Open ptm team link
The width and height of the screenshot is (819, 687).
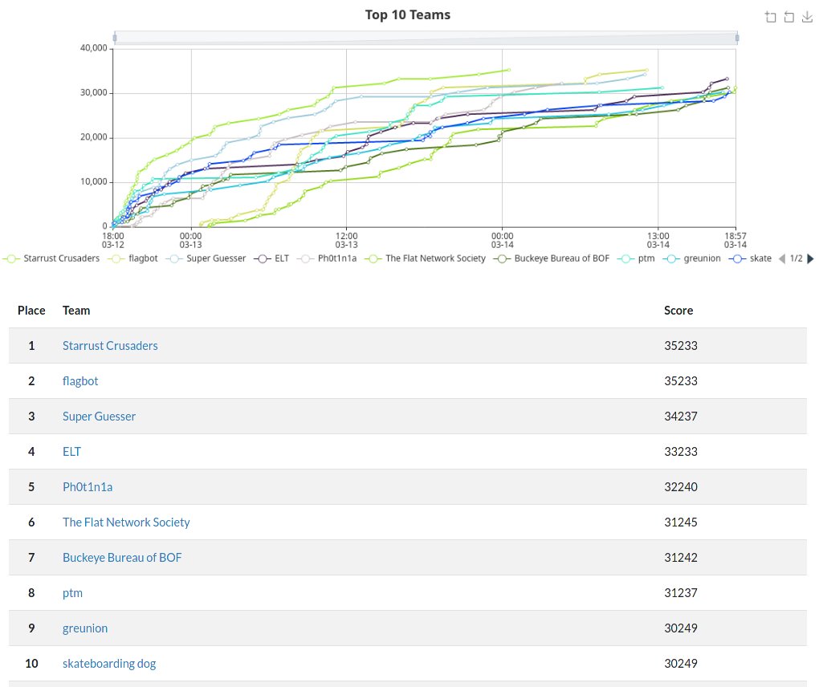72,593
